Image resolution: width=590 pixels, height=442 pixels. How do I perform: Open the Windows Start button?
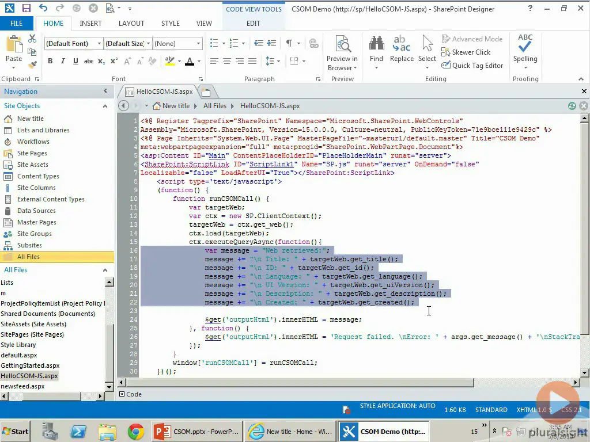15,432
